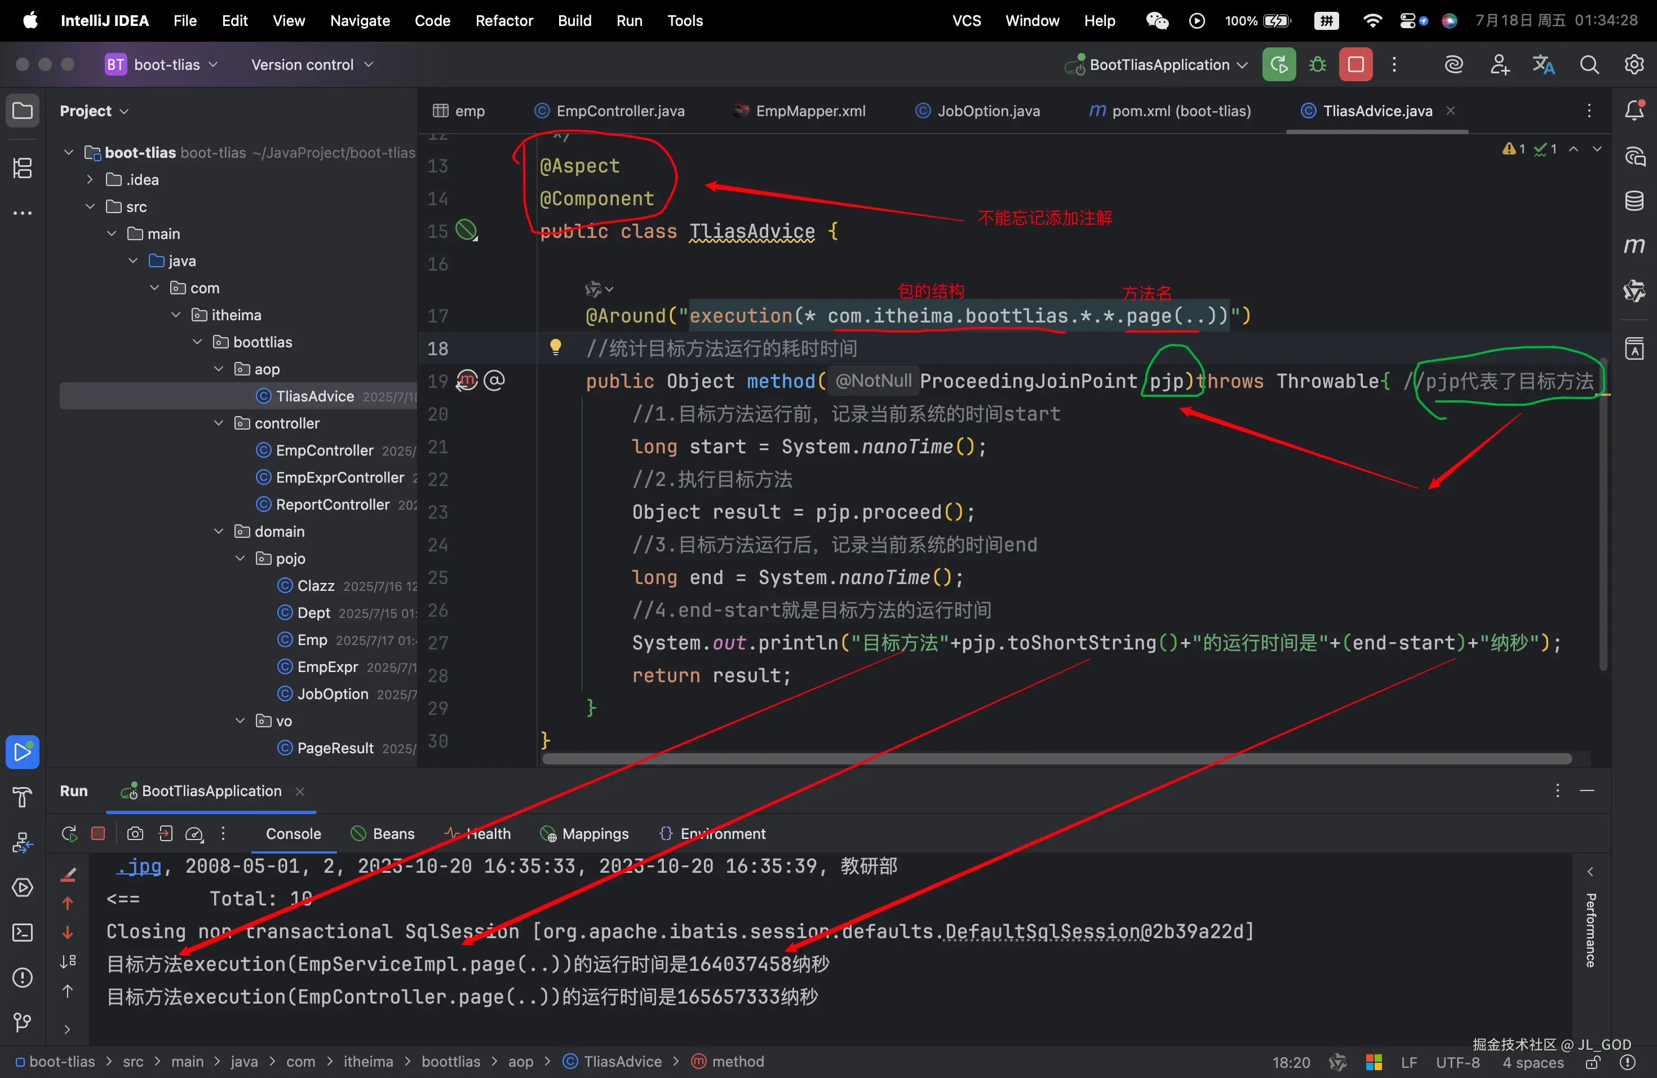1657x1078 pixels.
Task: Stop the running application with red square
Action: [1355, 65]
